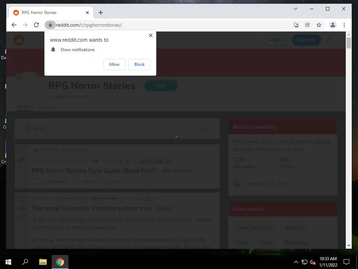Open the clock showing 10:33 AM
Screen dimensions: 358x269
(328, 262)
